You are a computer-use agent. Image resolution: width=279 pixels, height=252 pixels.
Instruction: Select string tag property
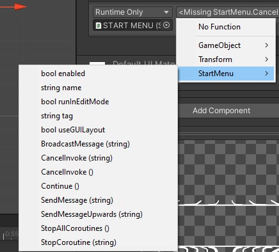(x=98, y=116)
